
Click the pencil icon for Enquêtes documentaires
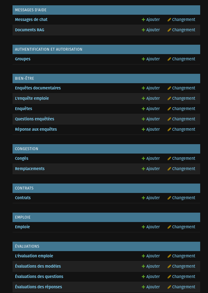pyautogui.click(x=169, y=88)
